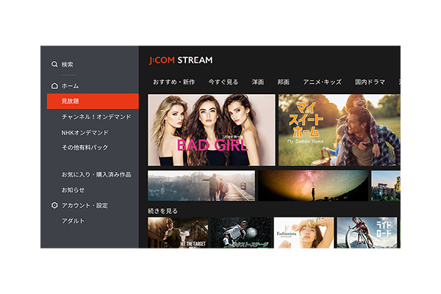Switch to the 今すぐ見る tab
Viewport: 441px width, 294px height.
pos(223,82)
